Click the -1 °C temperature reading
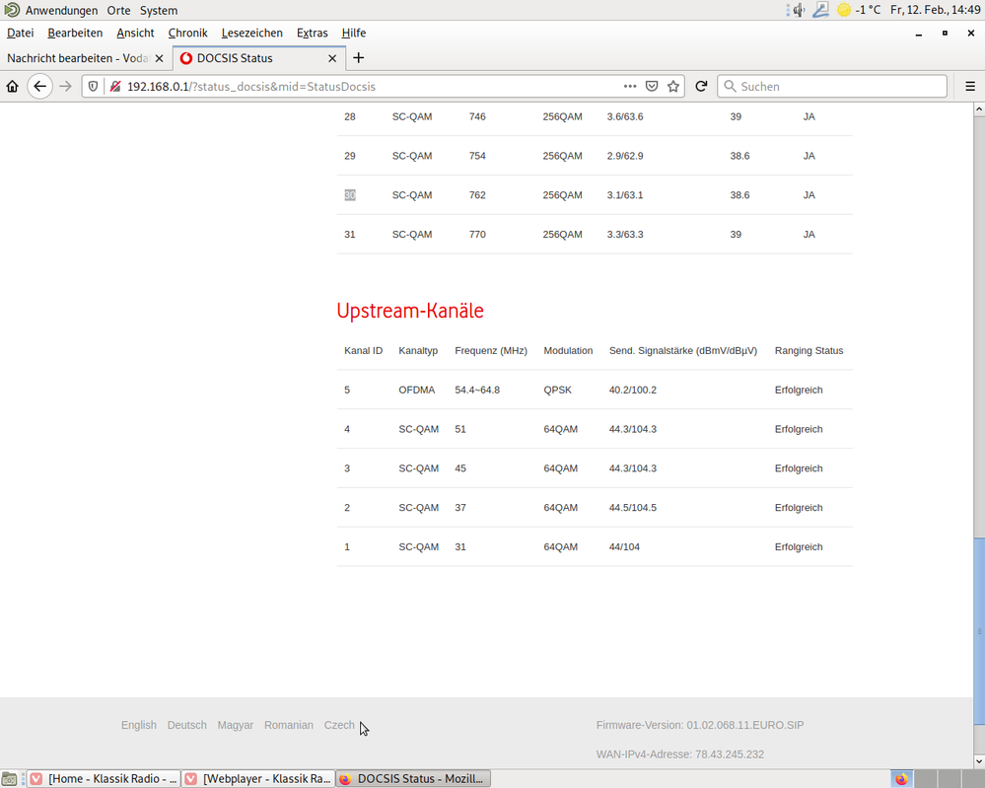The width and height of the screenshot is (985, 788). click(x=868, y=10)
